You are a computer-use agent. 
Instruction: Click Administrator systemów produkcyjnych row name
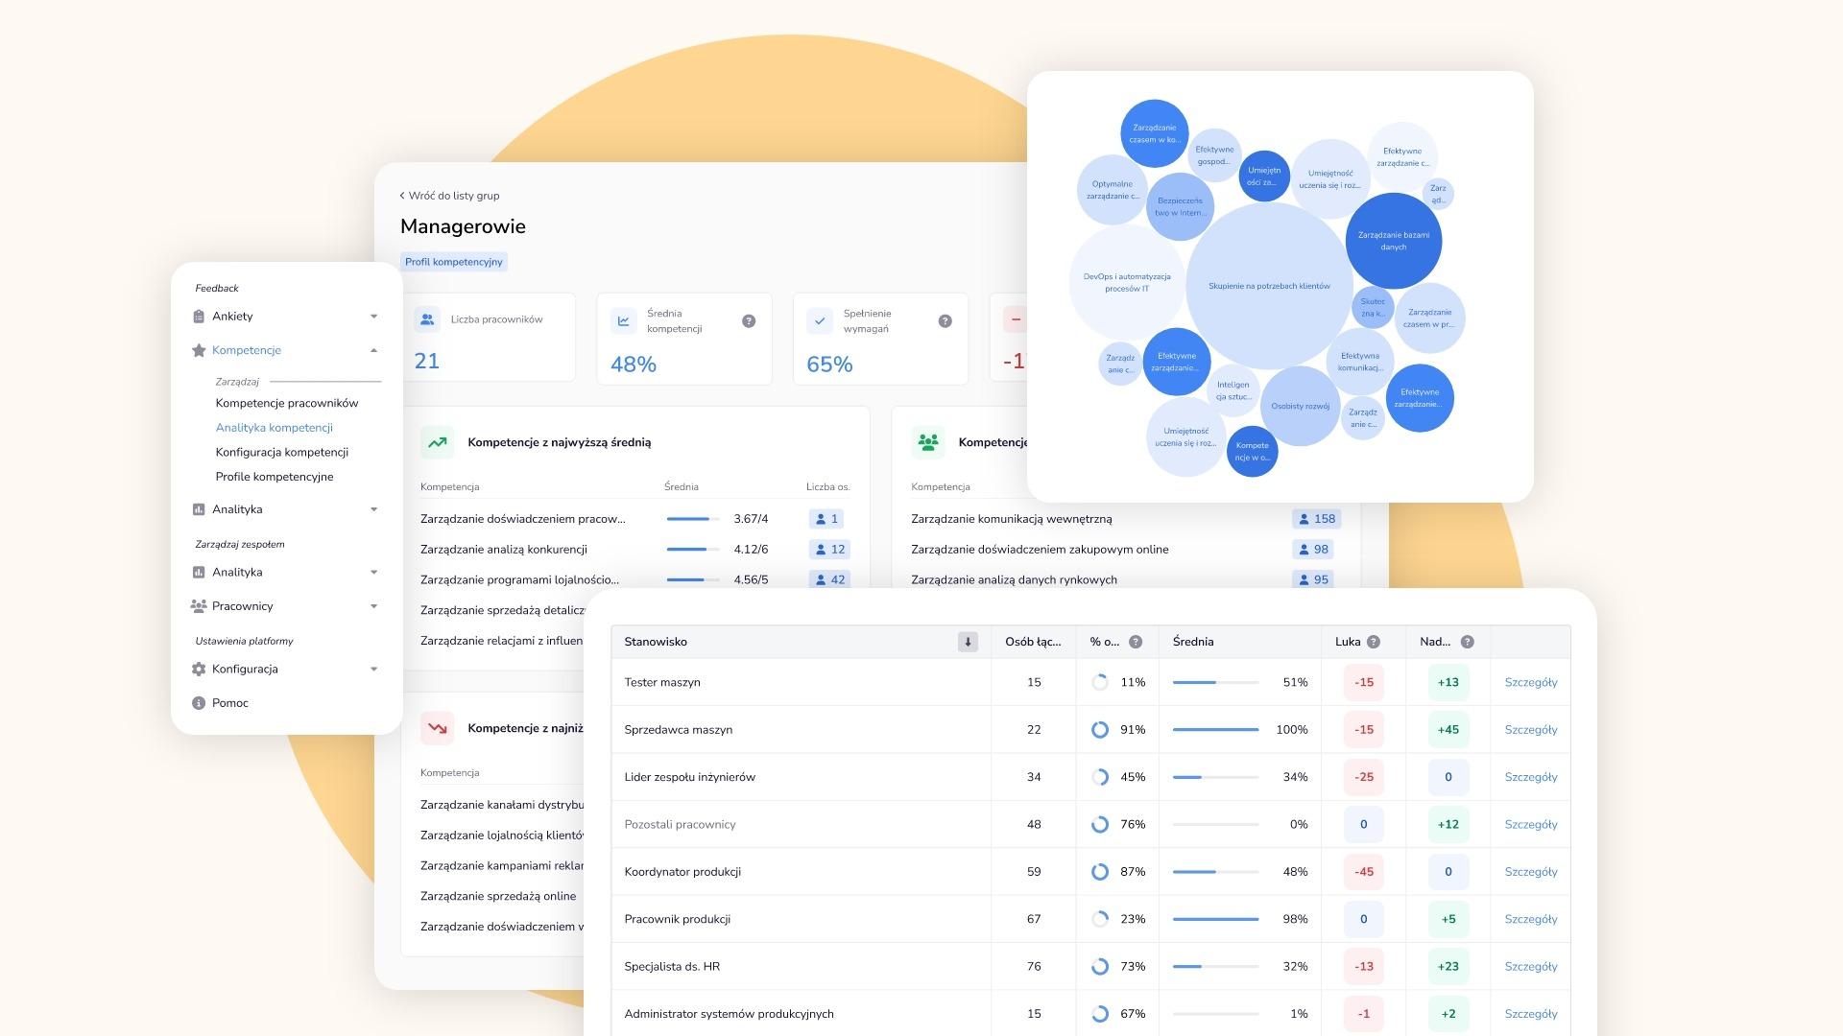click(729, 1014)
